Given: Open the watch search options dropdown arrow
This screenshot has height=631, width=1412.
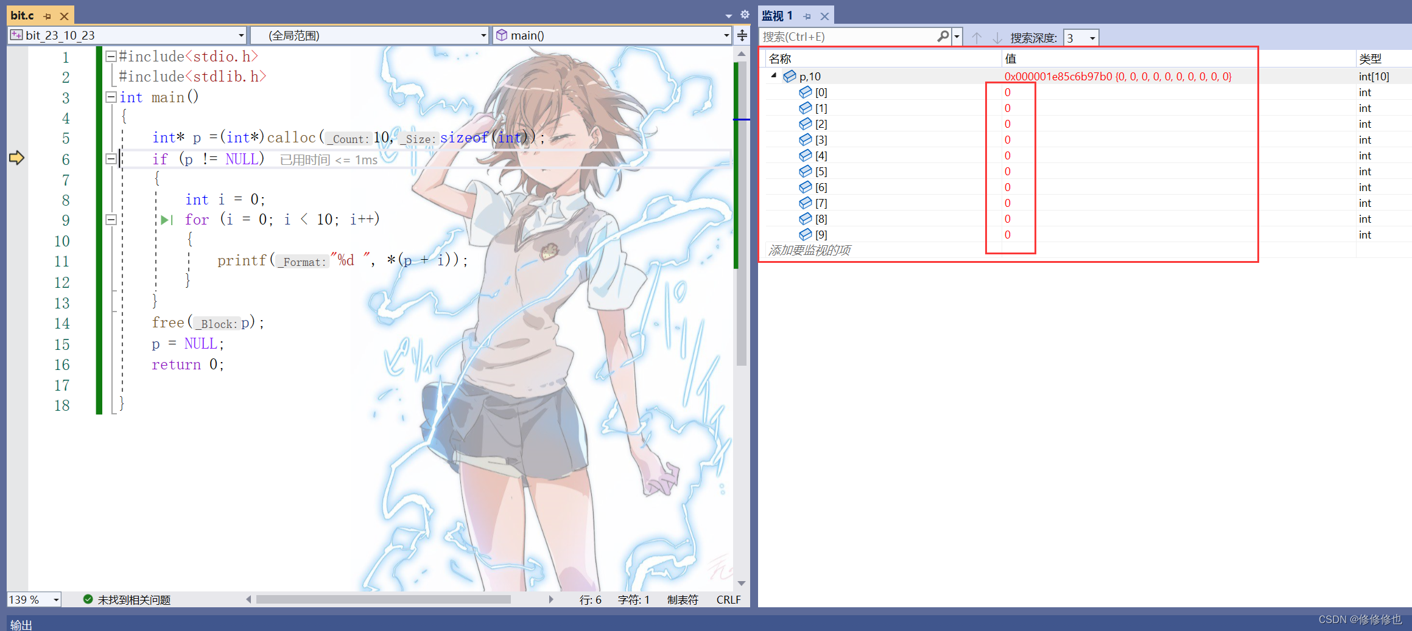Looking at the screenshot, I should 957,37.
